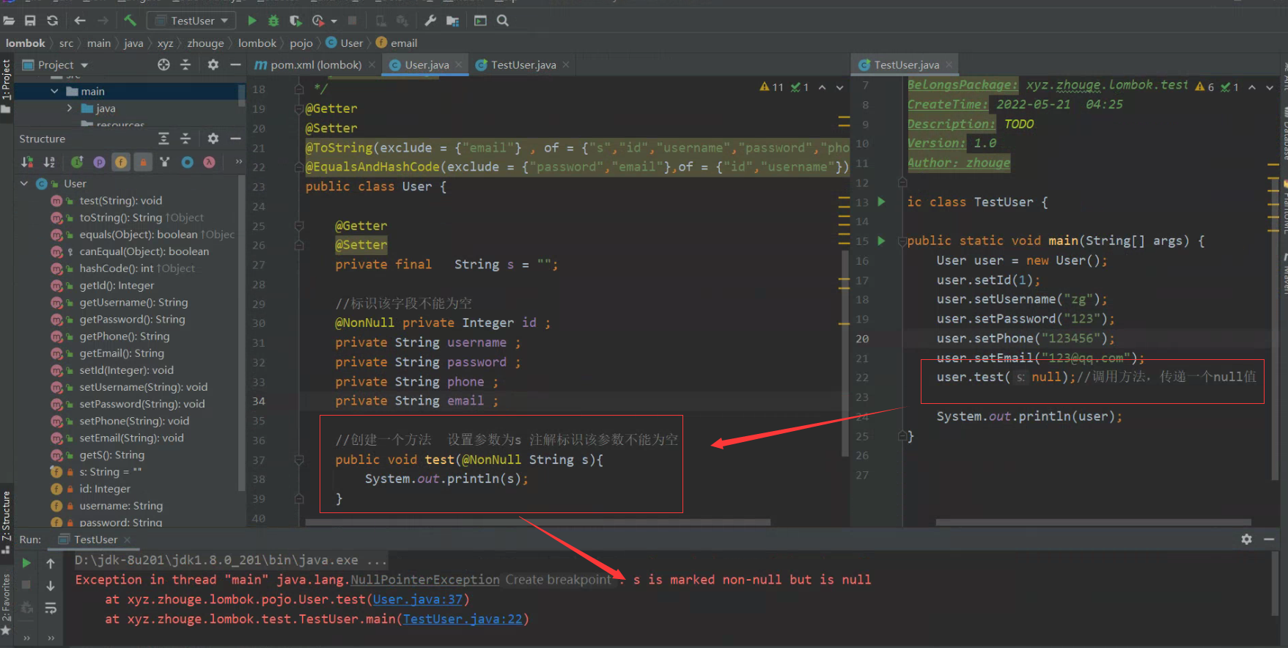Viewport: 1288px width, 648px height.
Task: Close the pom.xml (lombok) tab
Action: click(372, 65)
